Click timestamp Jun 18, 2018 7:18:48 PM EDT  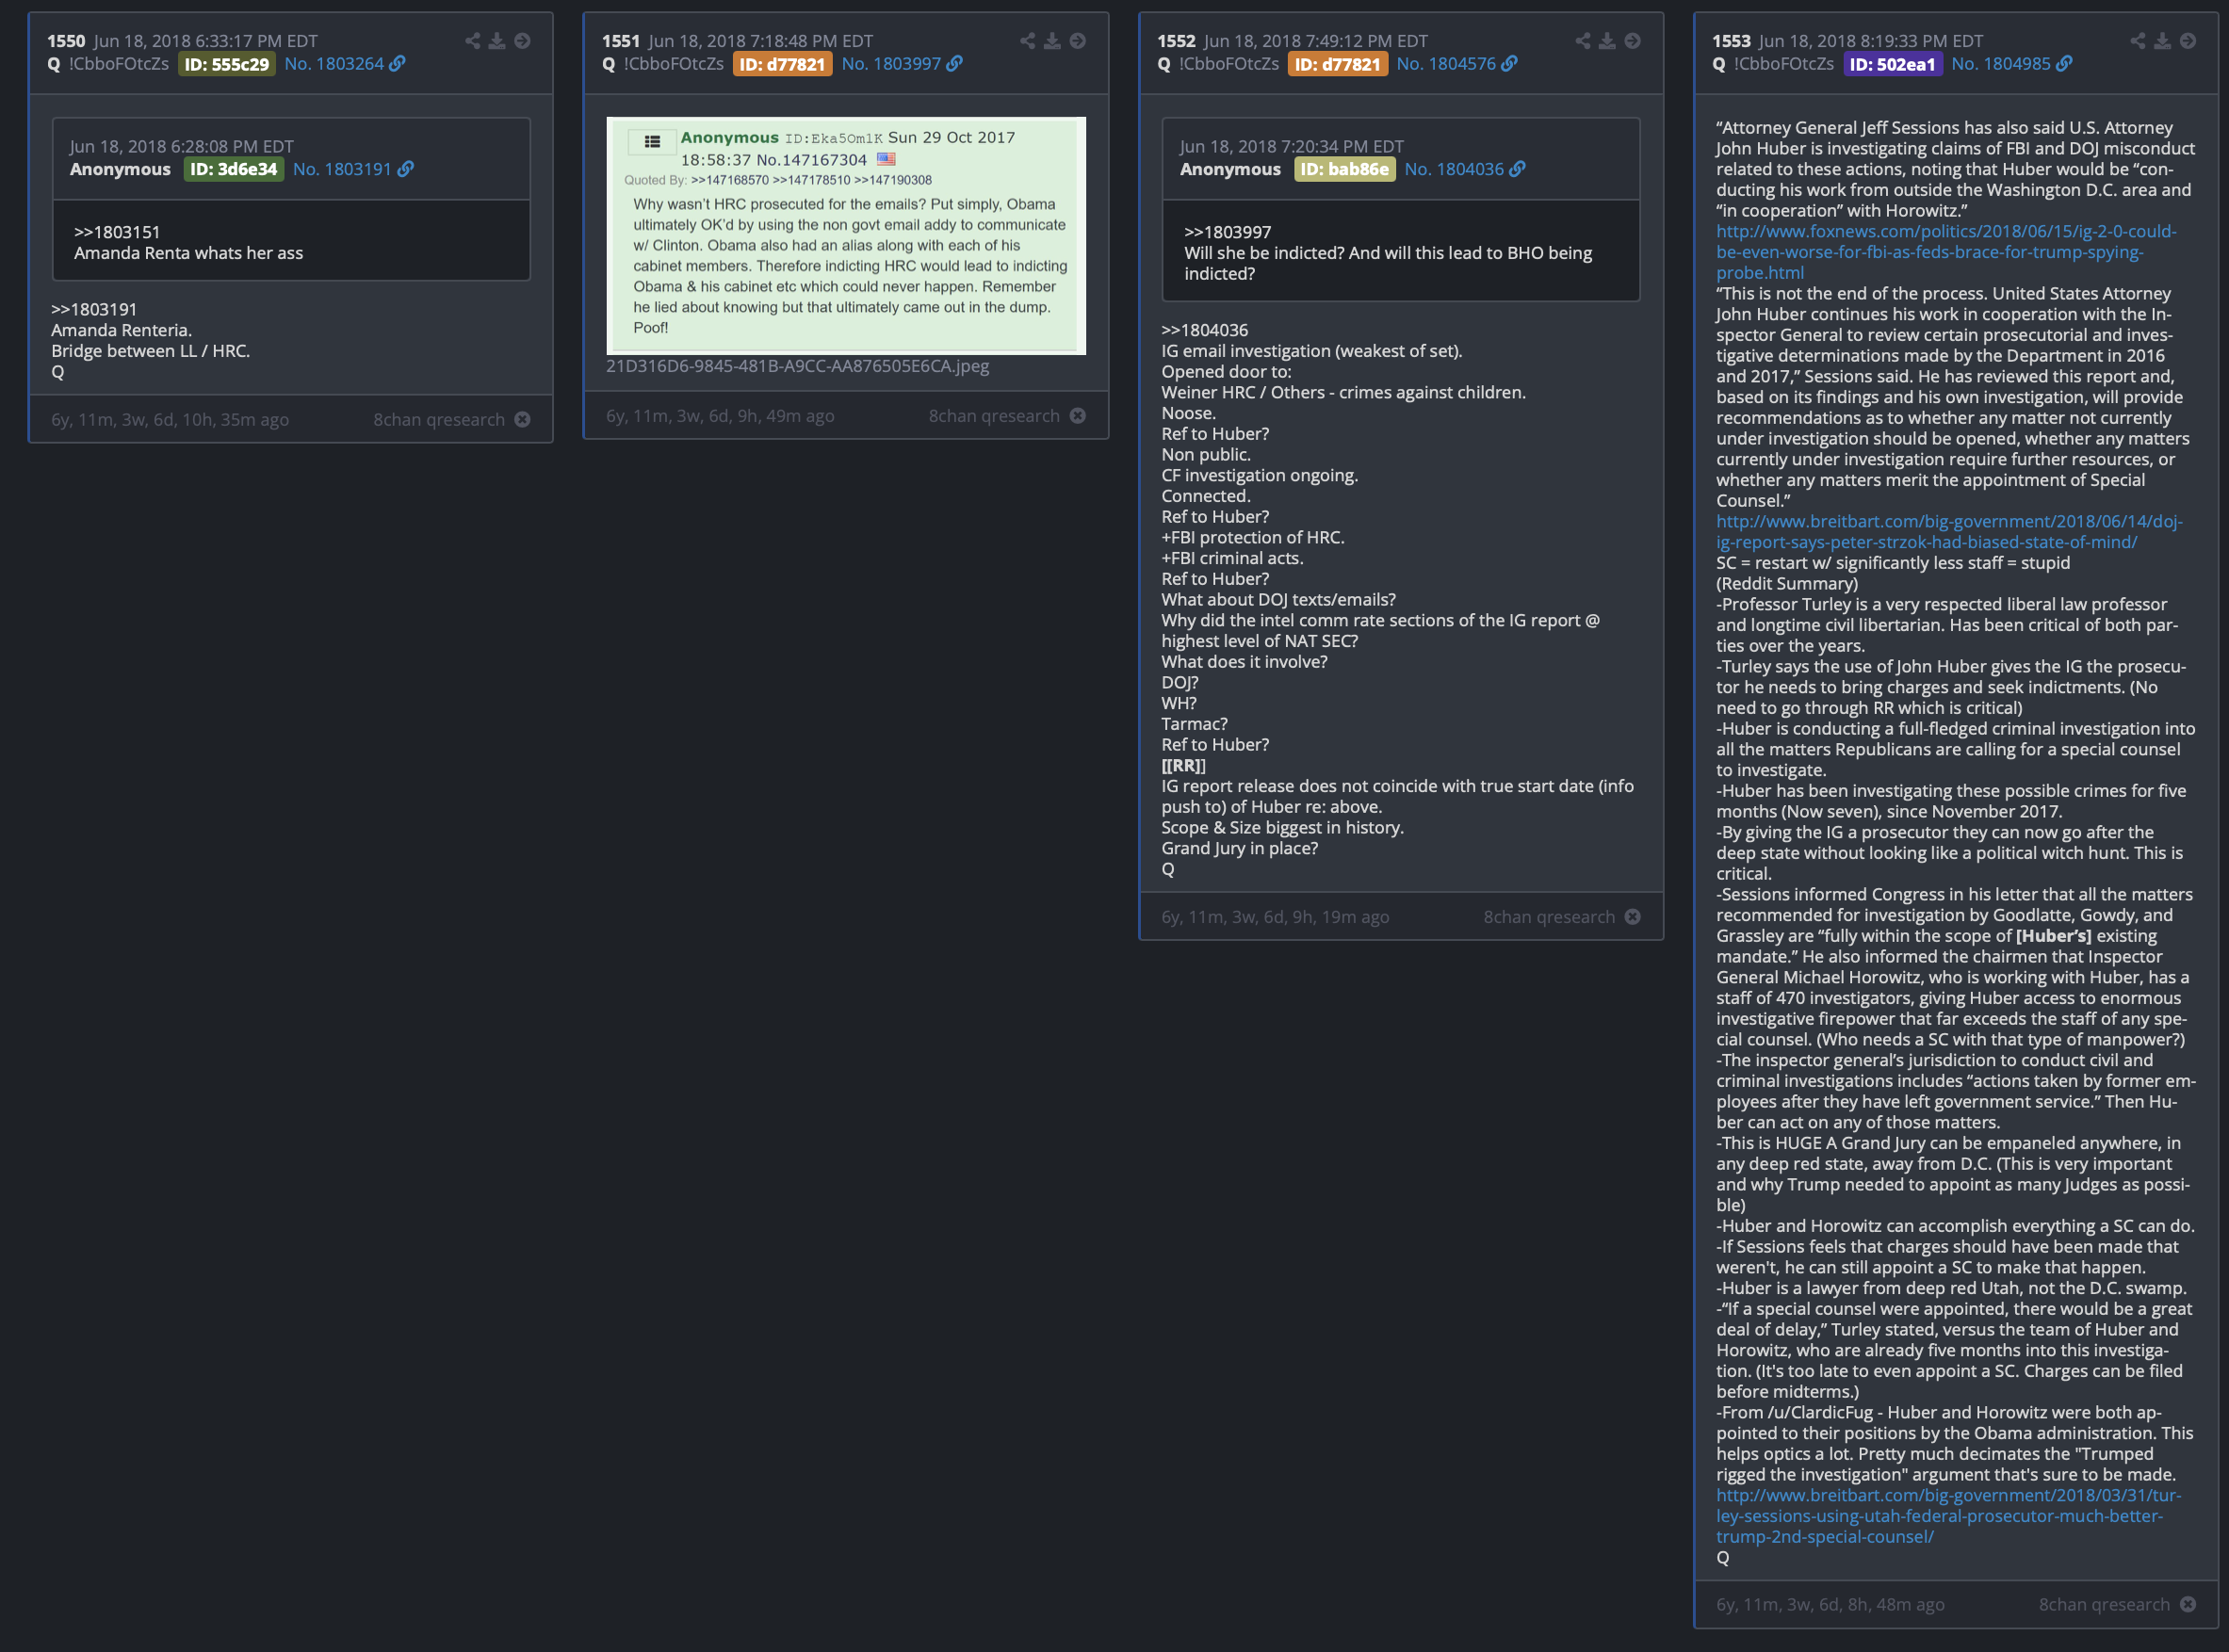point(761,41)
